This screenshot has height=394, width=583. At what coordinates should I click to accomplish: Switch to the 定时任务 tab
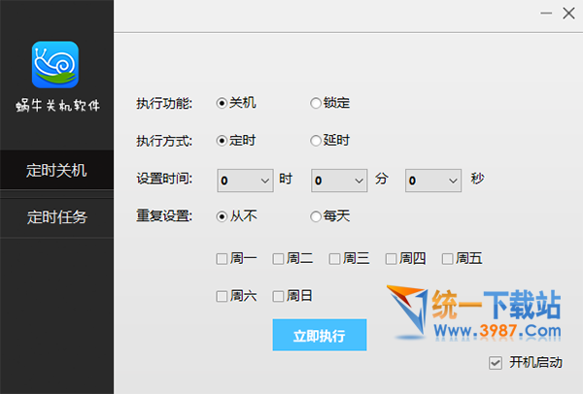click(56, 216)
